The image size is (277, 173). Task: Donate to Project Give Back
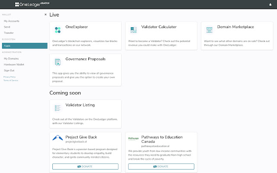(85, 167)
